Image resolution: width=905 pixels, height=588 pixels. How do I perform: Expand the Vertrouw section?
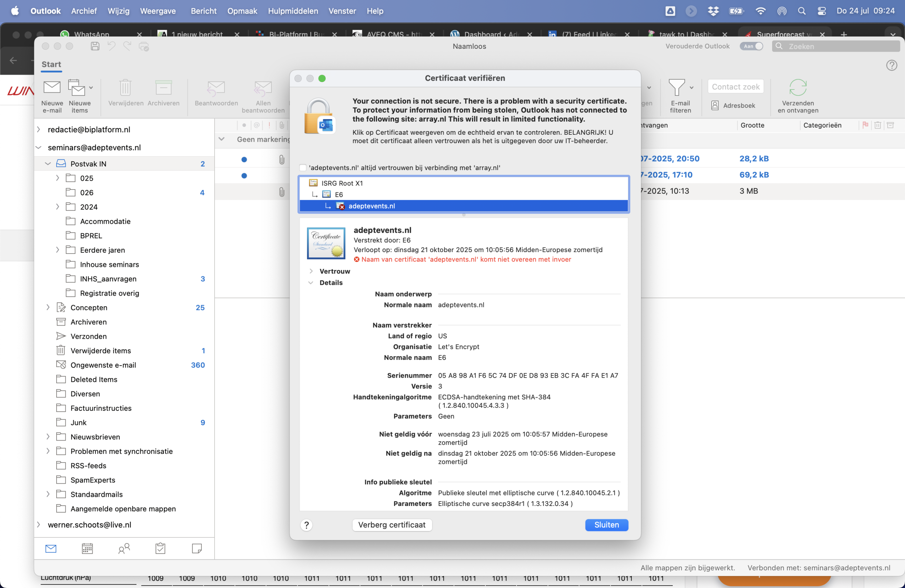pyautogui.click(x=311, y=271)
